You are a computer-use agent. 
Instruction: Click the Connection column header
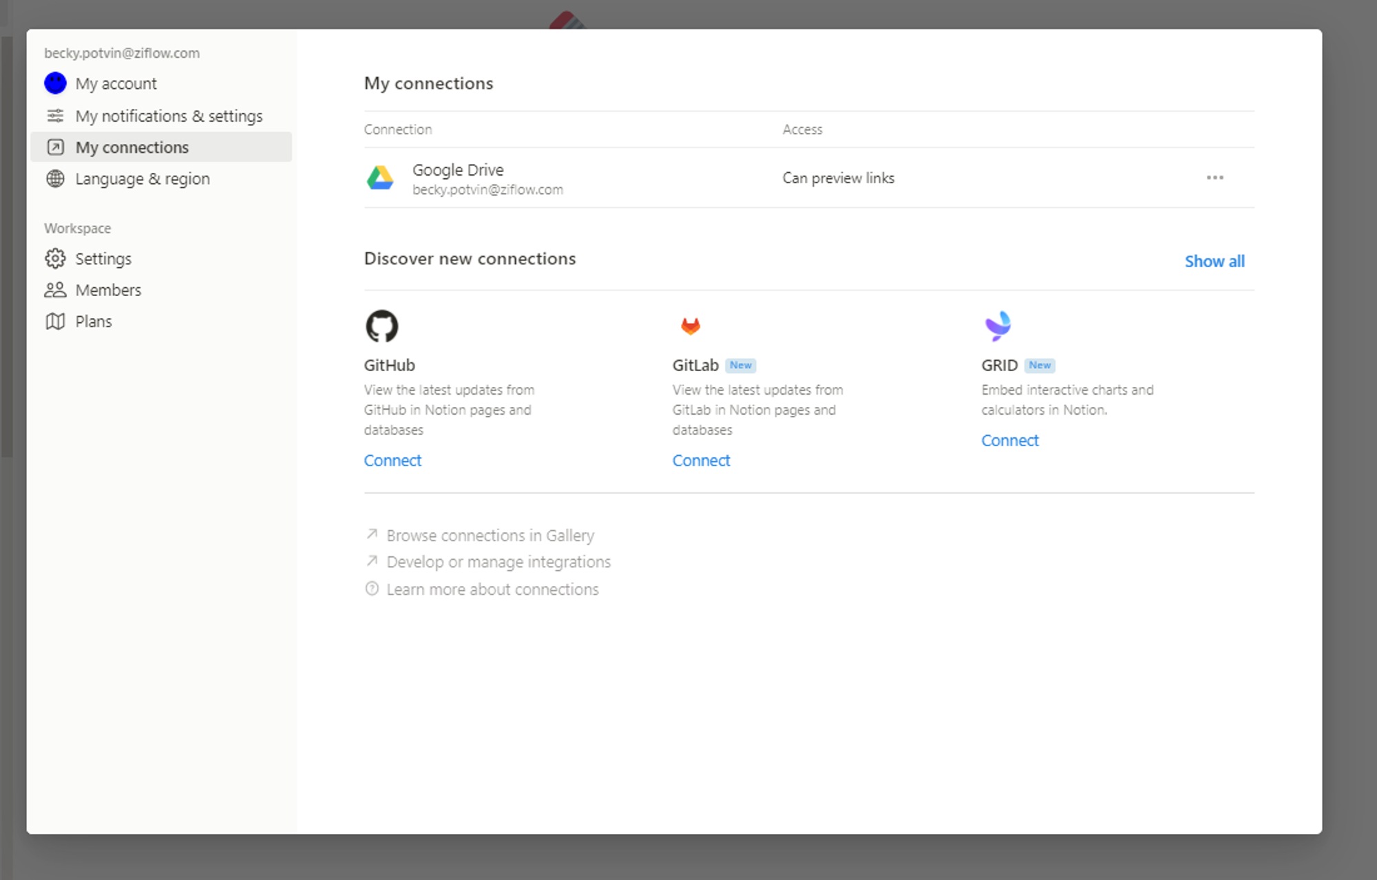click(398, 129)
